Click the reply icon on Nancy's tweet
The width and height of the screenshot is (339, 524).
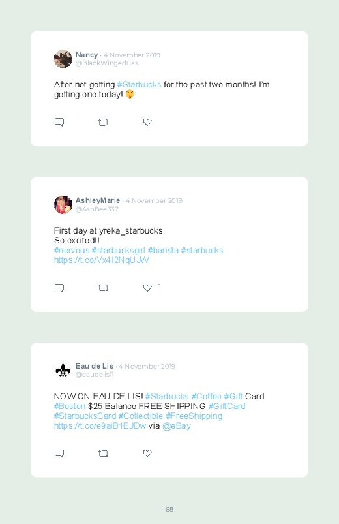pyautogui.click(x=59, y=122)
